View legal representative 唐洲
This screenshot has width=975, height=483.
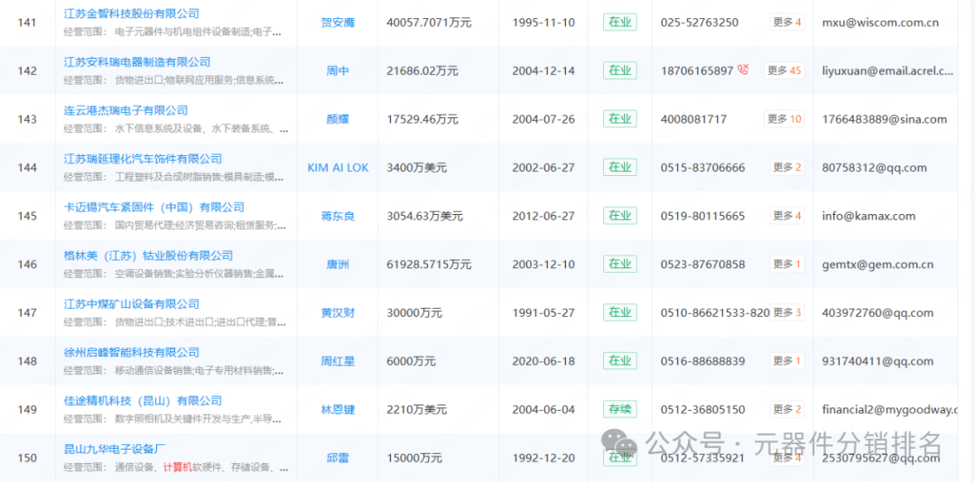(x=338, y=265)
